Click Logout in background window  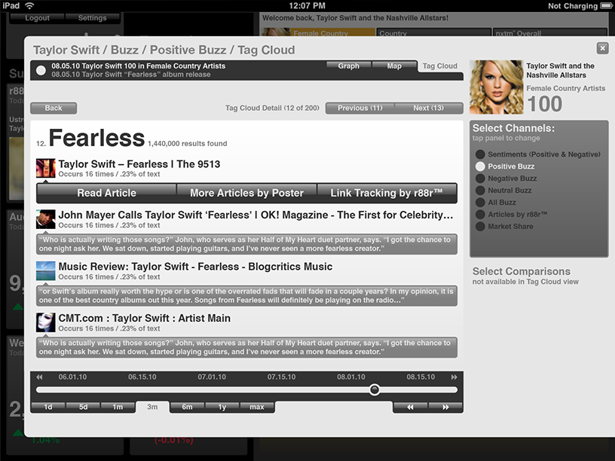click(x=37, y=18)
